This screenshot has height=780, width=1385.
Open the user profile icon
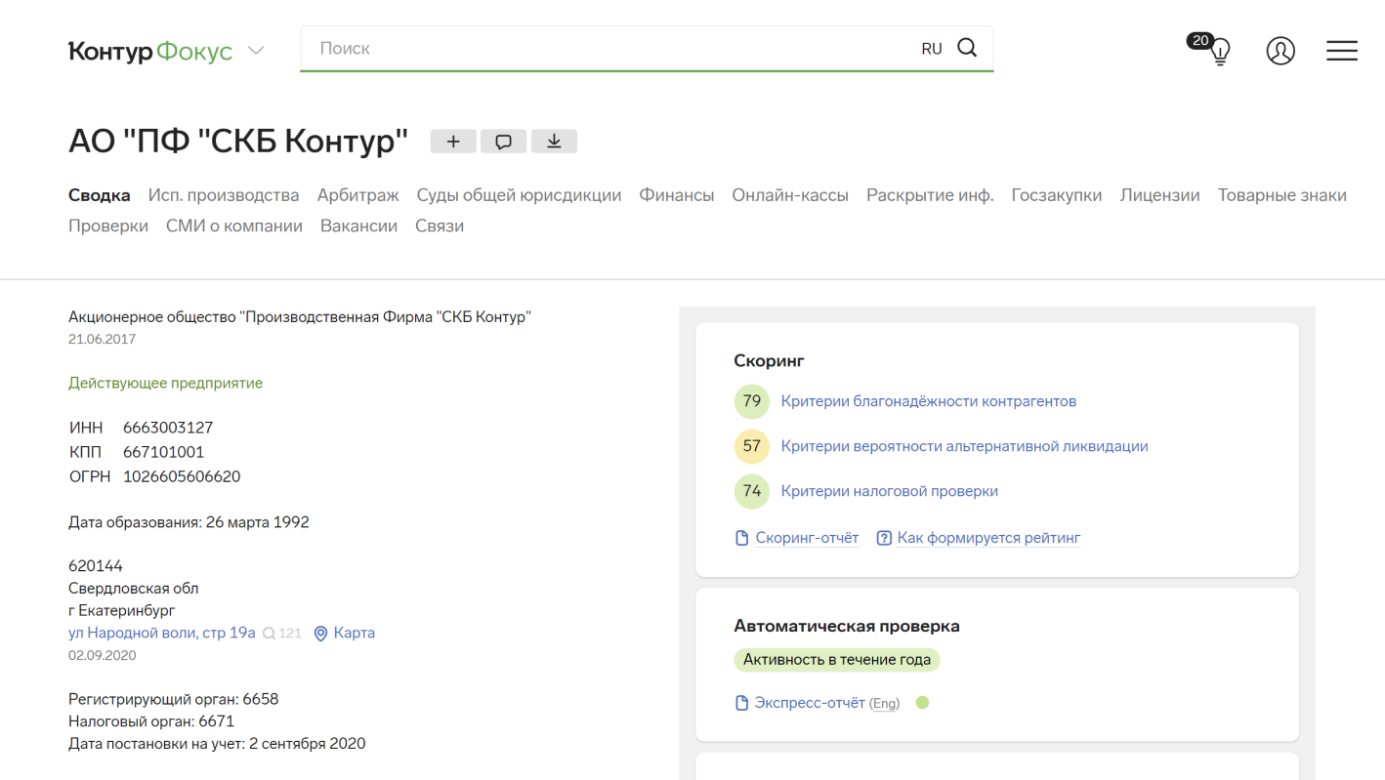tap(1280, 51)
